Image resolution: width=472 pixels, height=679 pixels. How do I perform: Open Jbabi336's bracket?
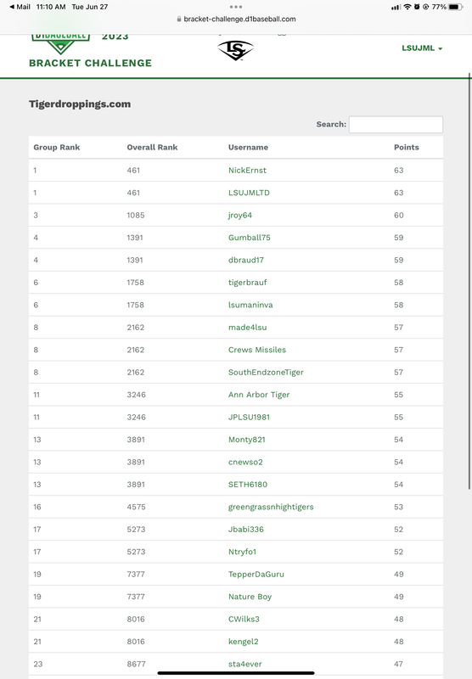pyautogui.click(x=246, y=530)
